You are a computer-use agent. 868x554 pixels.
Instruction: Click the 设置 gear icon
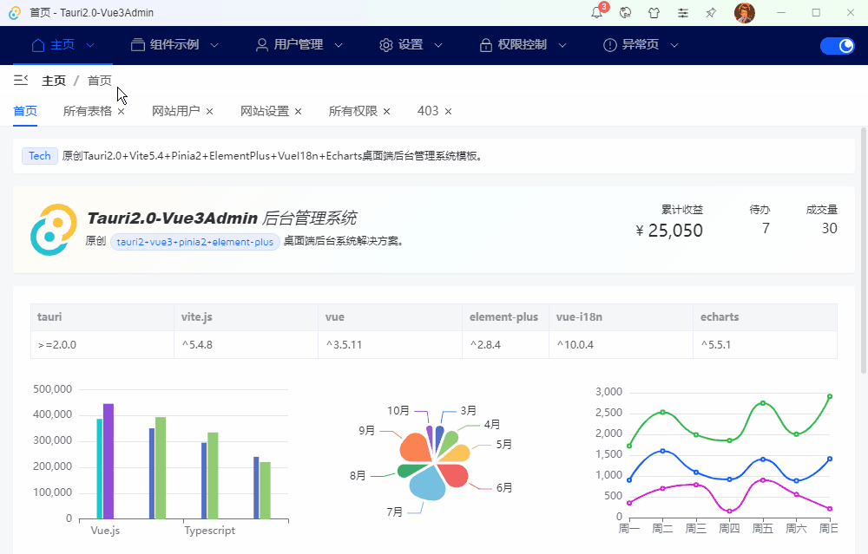[386, 45]
